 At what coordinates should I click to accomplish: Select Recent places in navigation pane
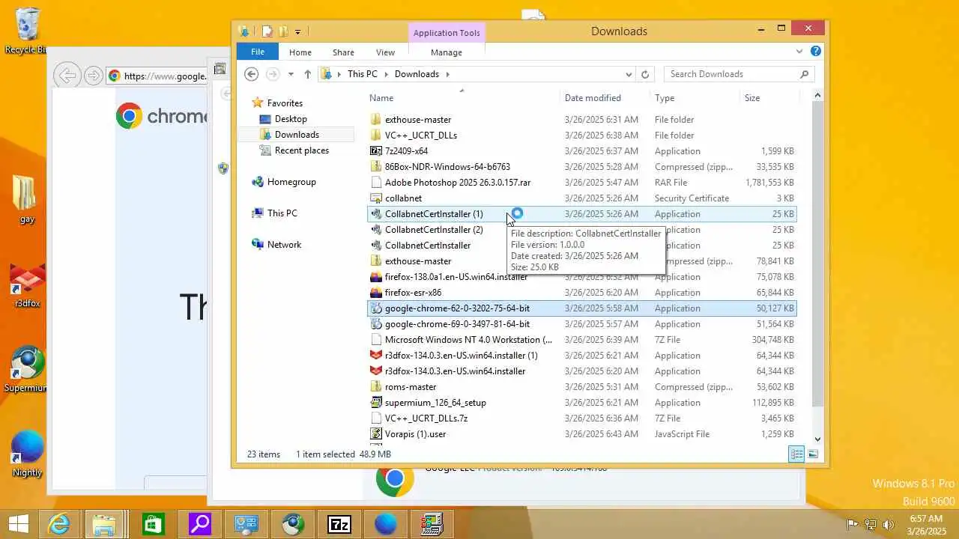tap(302, 150)
